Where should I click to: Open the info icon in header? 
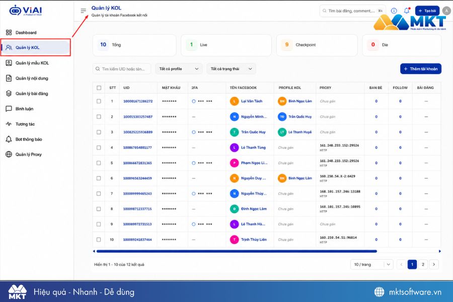pyautogui.click(x=394, y=11)
